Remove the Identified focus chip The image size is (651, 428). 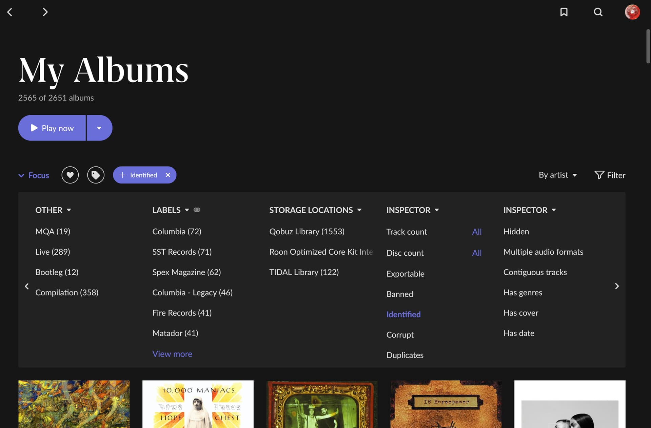point(168,175)
